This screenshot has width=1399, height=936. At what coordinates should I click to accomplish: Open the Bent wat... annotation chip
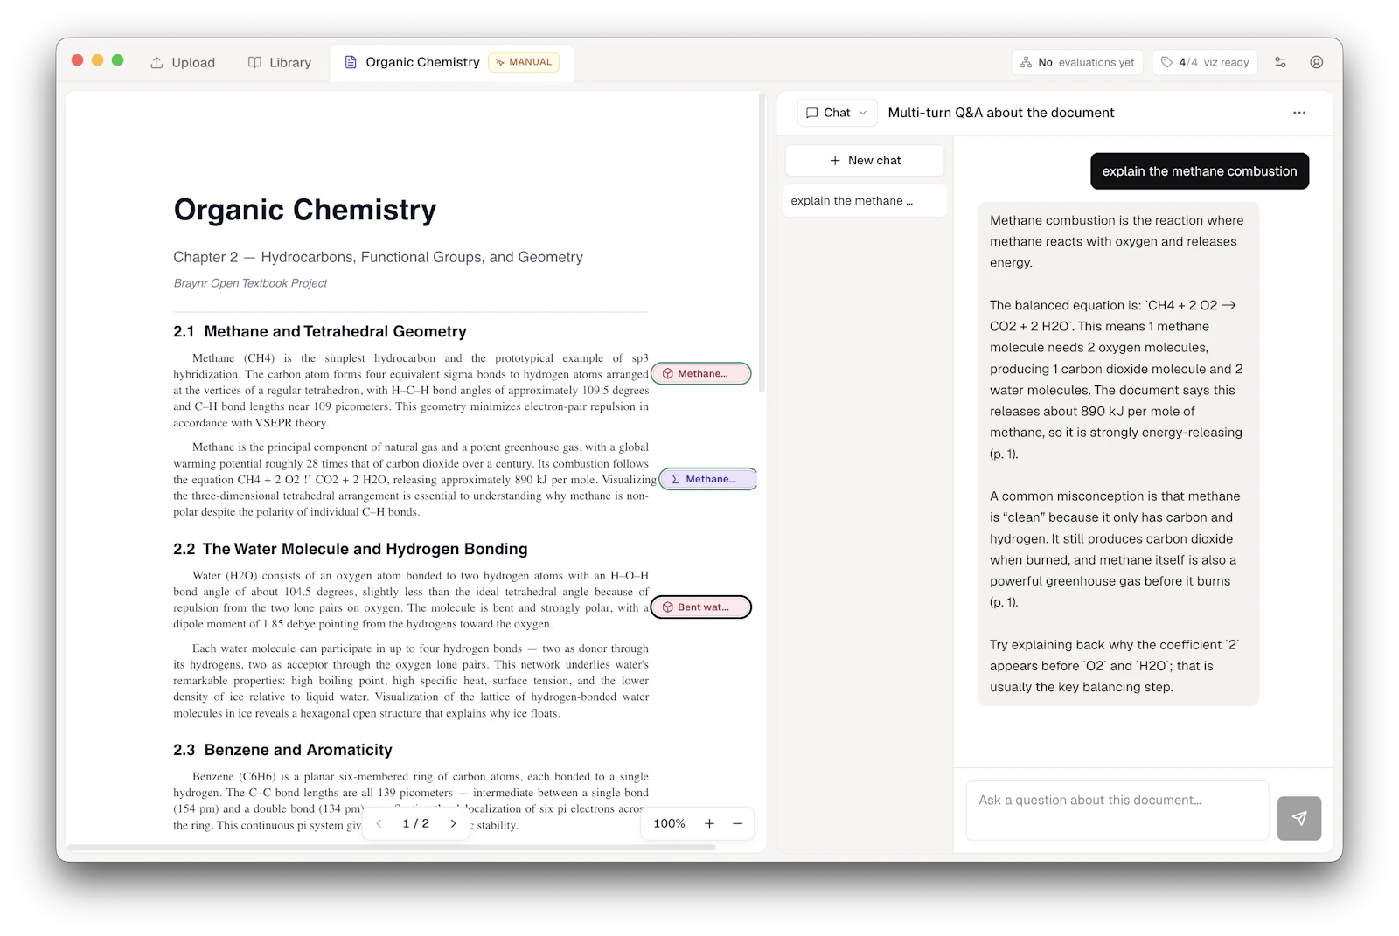[x=701, y=607]
